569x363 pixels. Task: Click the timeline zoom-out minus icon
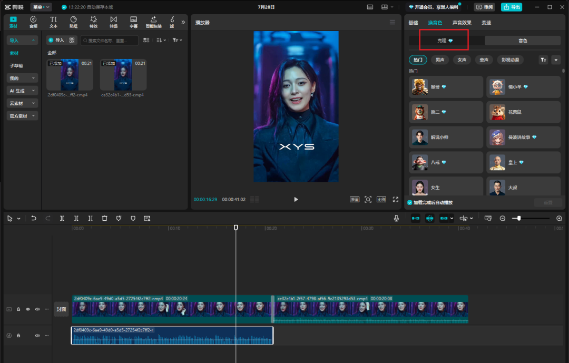[x=503, y=218]
